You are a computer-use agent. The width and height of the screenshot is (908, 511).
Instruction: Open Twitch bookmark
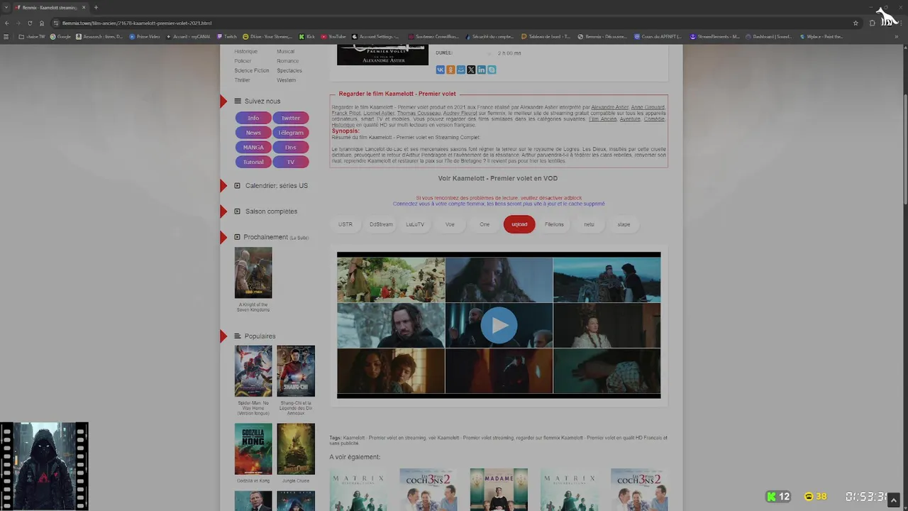point(227,36)
